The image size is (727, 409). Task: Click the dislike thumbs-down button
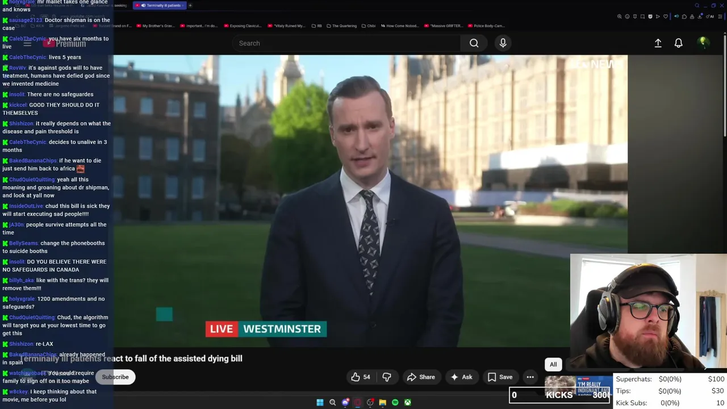pos(387,377)
